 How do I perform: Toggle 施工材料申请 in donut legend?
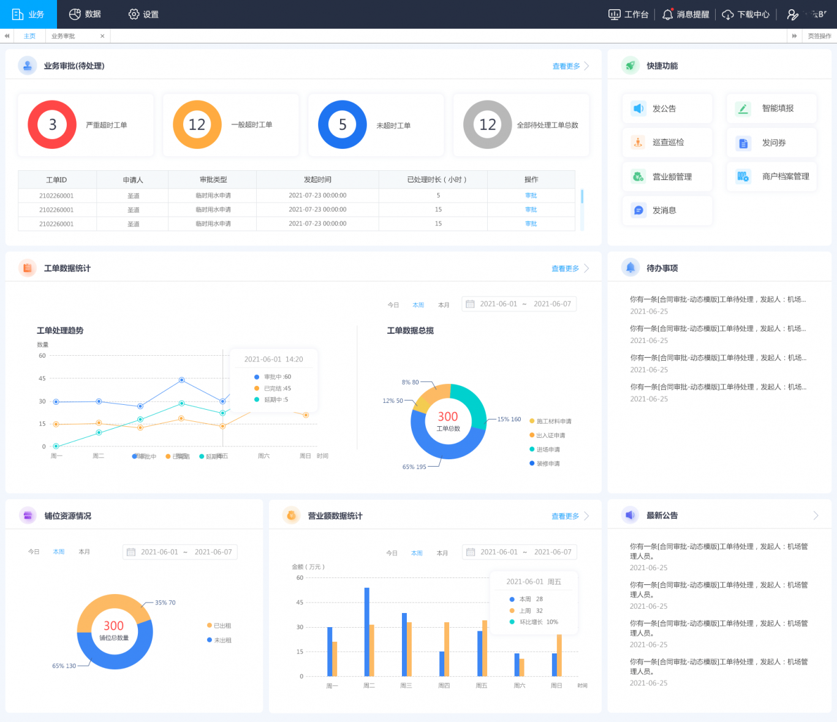(x=550, y=421)
